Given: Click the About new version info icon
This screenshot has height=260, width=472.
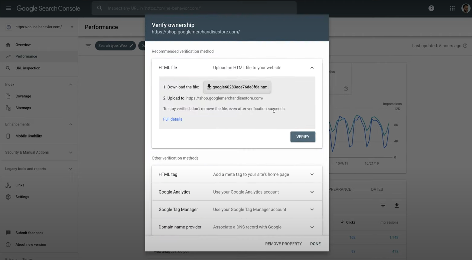Looking at the screenshot, I should tap(8, 245).
